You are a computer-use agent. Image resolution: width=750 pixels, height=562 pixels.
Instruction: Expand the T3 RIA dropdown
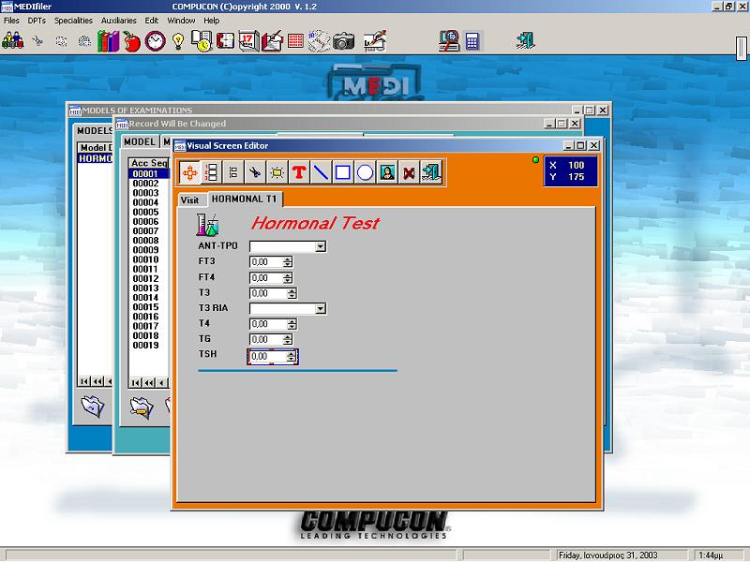point(321,309)
